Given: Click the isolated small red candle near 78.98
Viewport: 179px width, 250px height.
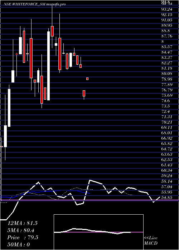Looking at the screenshot, I should (87, 79).
